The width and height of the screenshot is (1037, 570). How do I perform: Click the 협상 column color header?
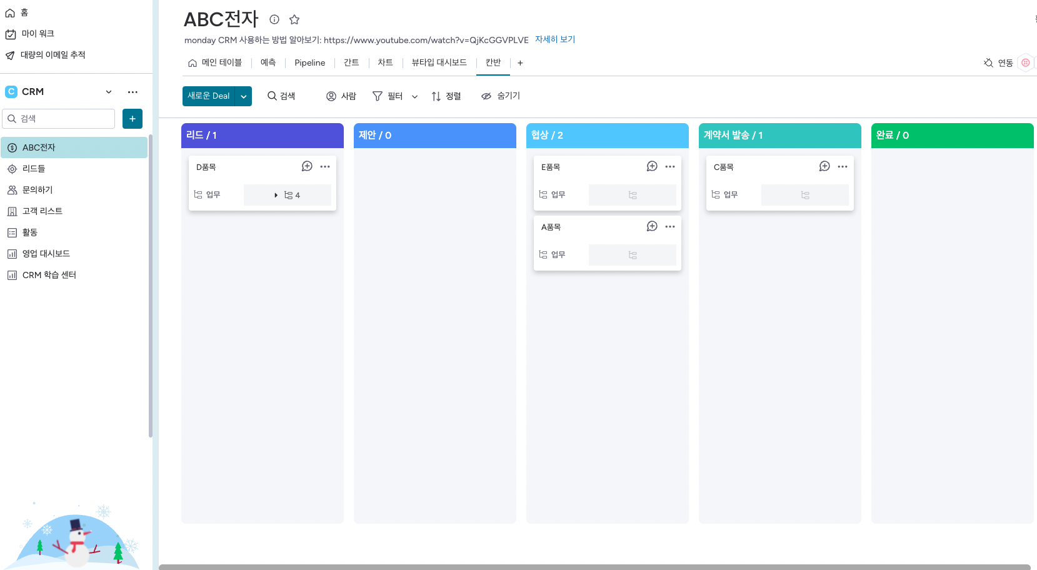[x=607, y=136]
